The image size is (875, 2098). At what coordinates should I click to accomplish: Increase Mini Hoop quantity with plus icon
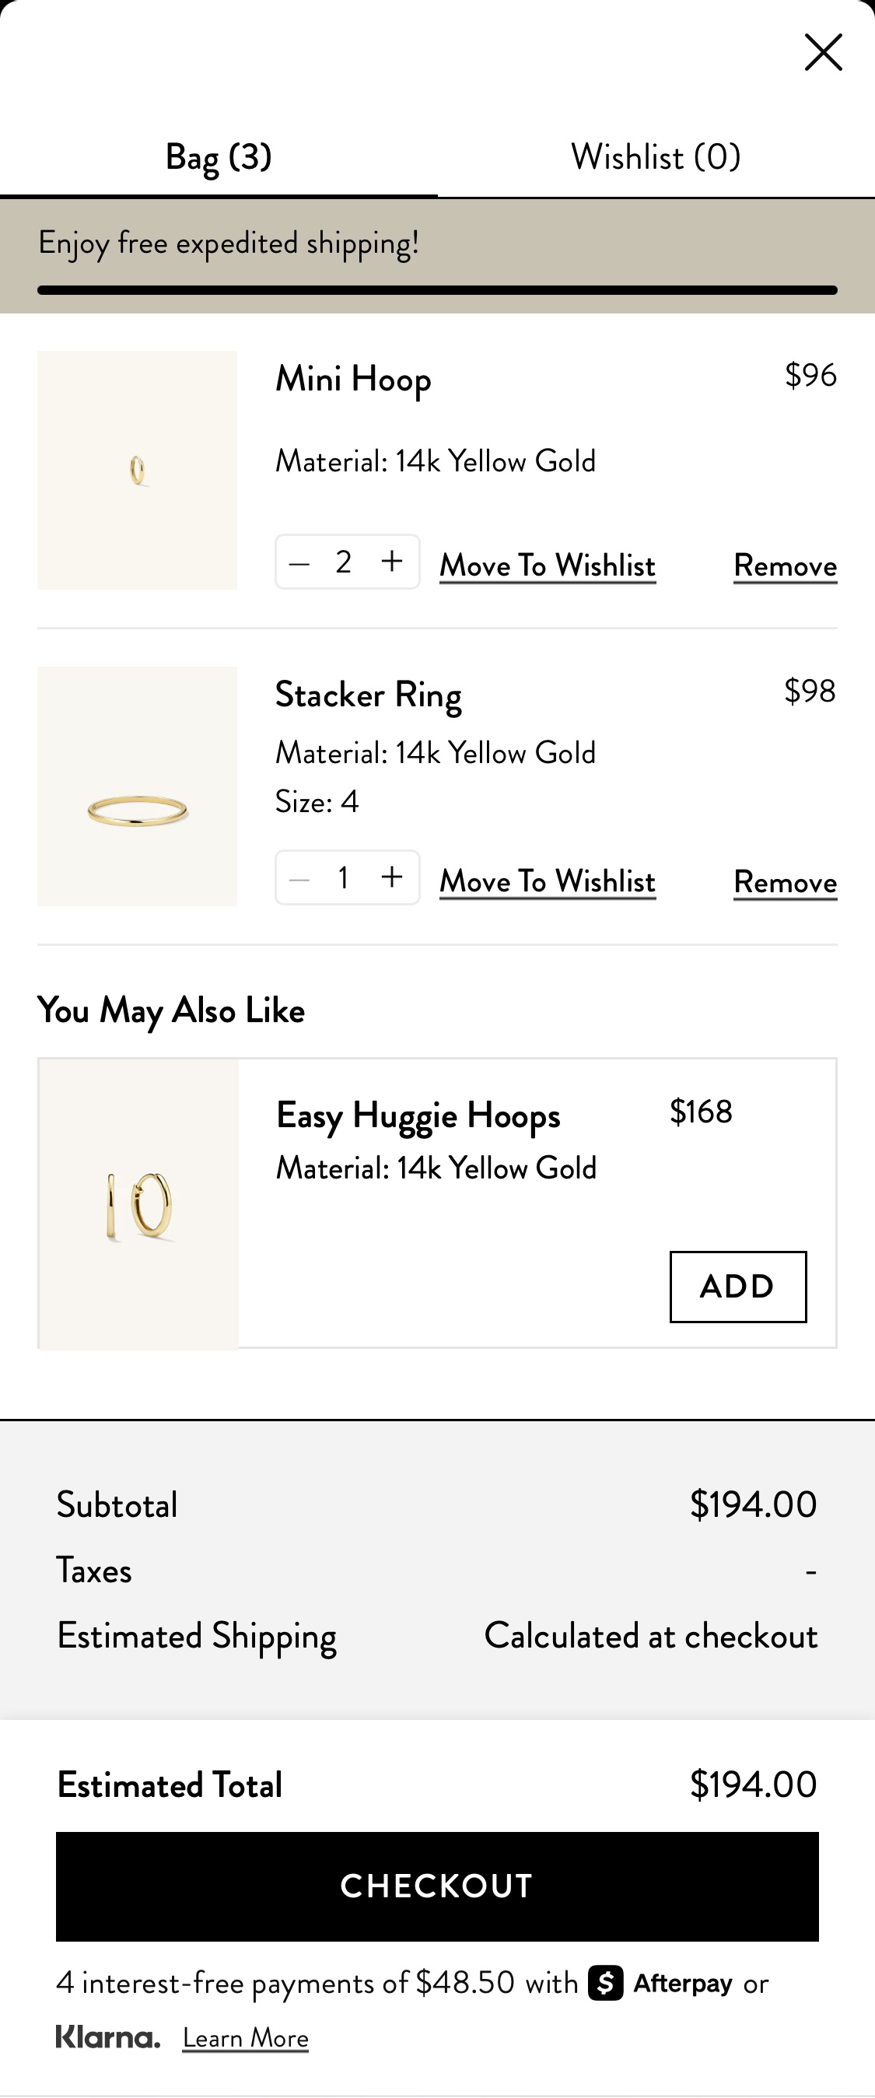pyautogui.click(x=392, y=561)
